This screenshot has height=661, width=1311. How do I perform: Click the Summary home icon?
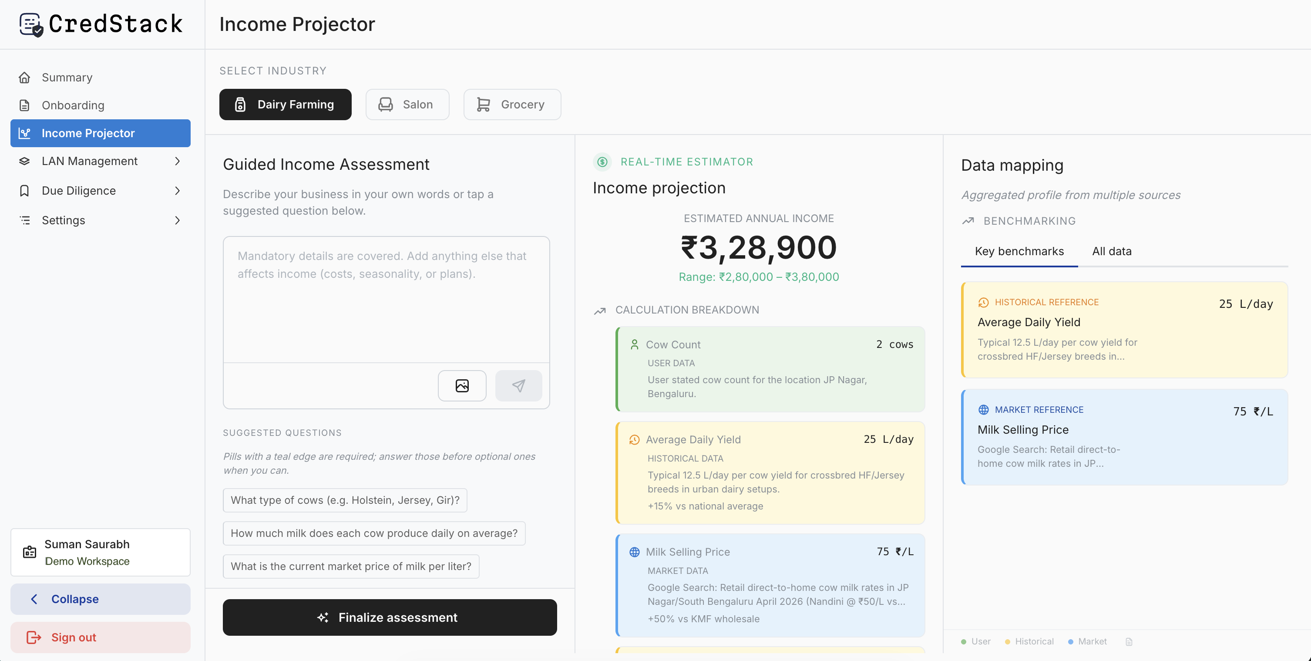24,78
